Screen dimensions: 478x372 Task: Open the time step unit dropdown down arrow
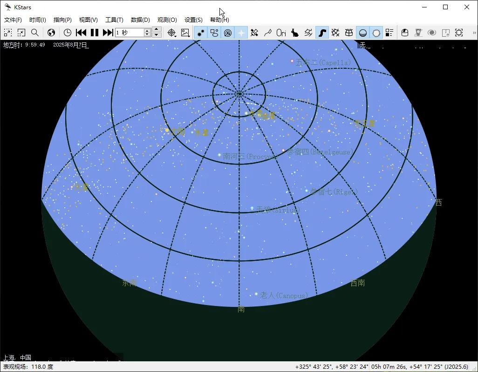click(x=157, y=35)
